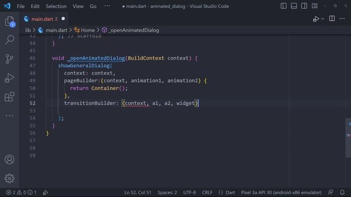Run the Dart file with start button

point(316,19)
